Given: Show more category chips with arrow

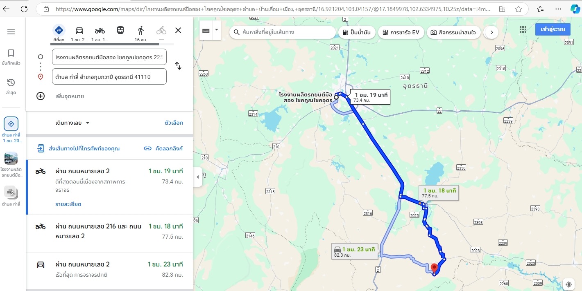Looking at the screenshot, I should 491,32.
